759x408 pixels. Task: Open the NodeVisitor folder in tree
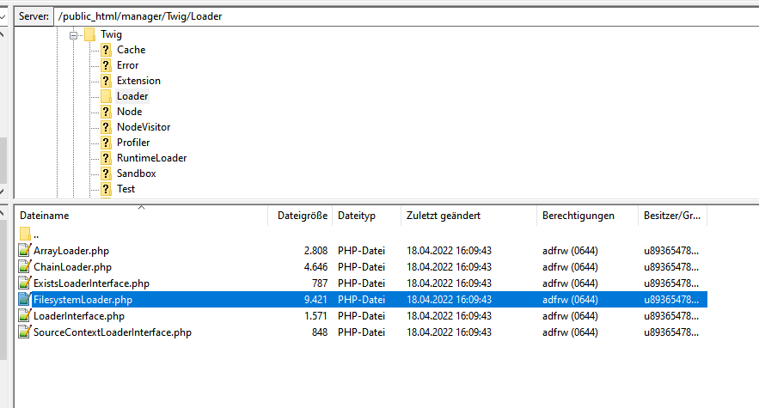pos(144,127)
